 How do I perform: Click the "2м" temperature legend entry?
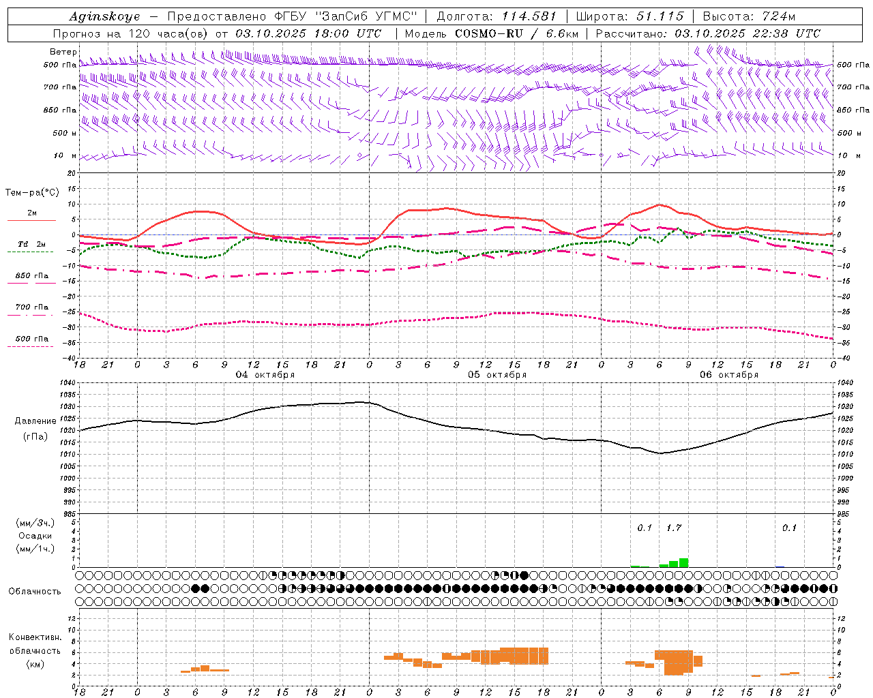coord(32,213)
